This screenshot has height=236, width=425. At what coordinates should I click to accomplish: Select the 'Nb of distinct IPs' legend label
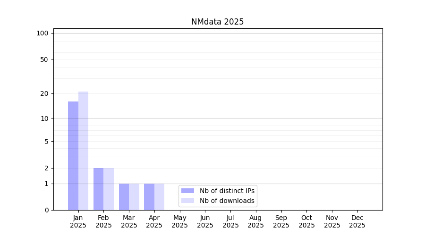tap(227, 191)
